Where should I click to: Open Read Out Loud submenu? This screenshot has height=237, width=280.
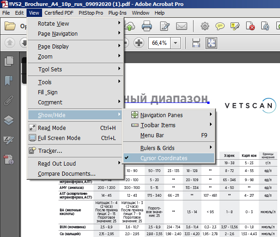(x=75, y=163)
